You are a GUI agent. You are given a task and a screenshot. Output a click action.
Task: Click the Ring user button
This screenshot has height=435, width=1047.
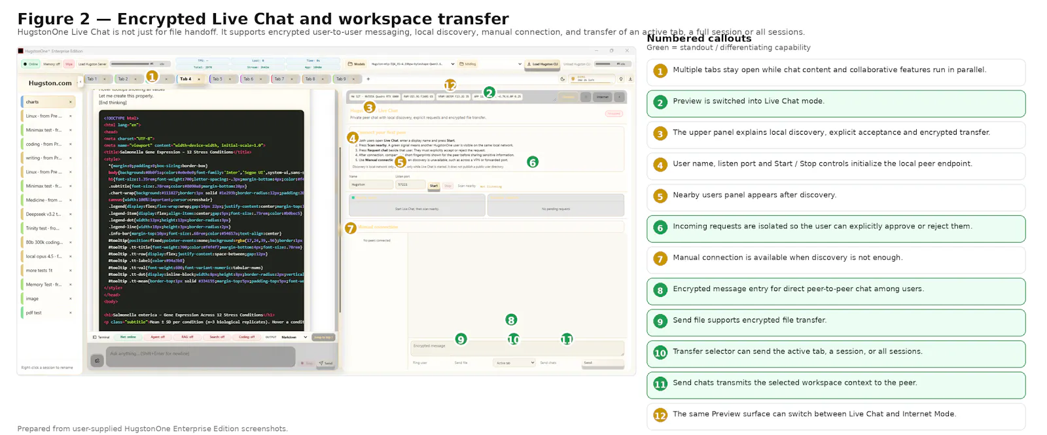coord(420,362)
